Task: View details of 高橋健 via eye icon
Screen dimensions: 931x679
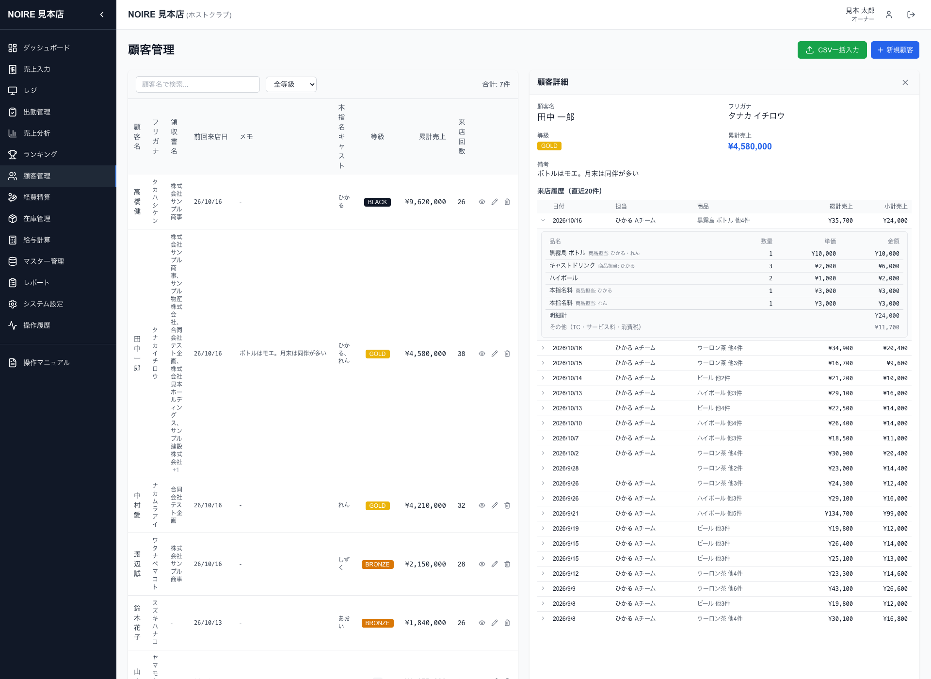Action: 482,202
